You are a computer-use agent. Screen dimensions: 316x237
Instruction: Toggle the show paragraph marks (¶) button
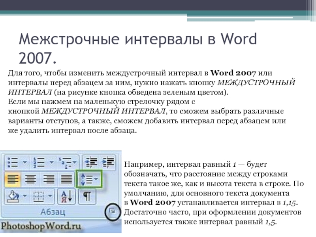87,196
